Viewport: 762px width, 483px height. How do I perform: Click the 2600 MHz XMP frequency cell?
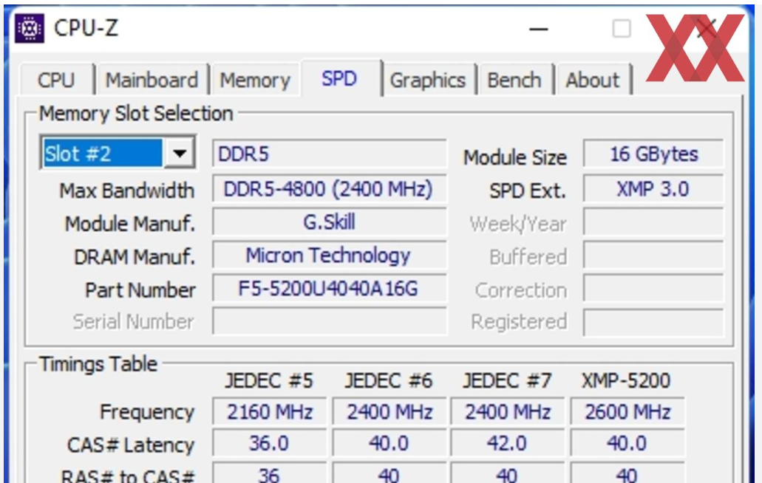pos(627,411)
